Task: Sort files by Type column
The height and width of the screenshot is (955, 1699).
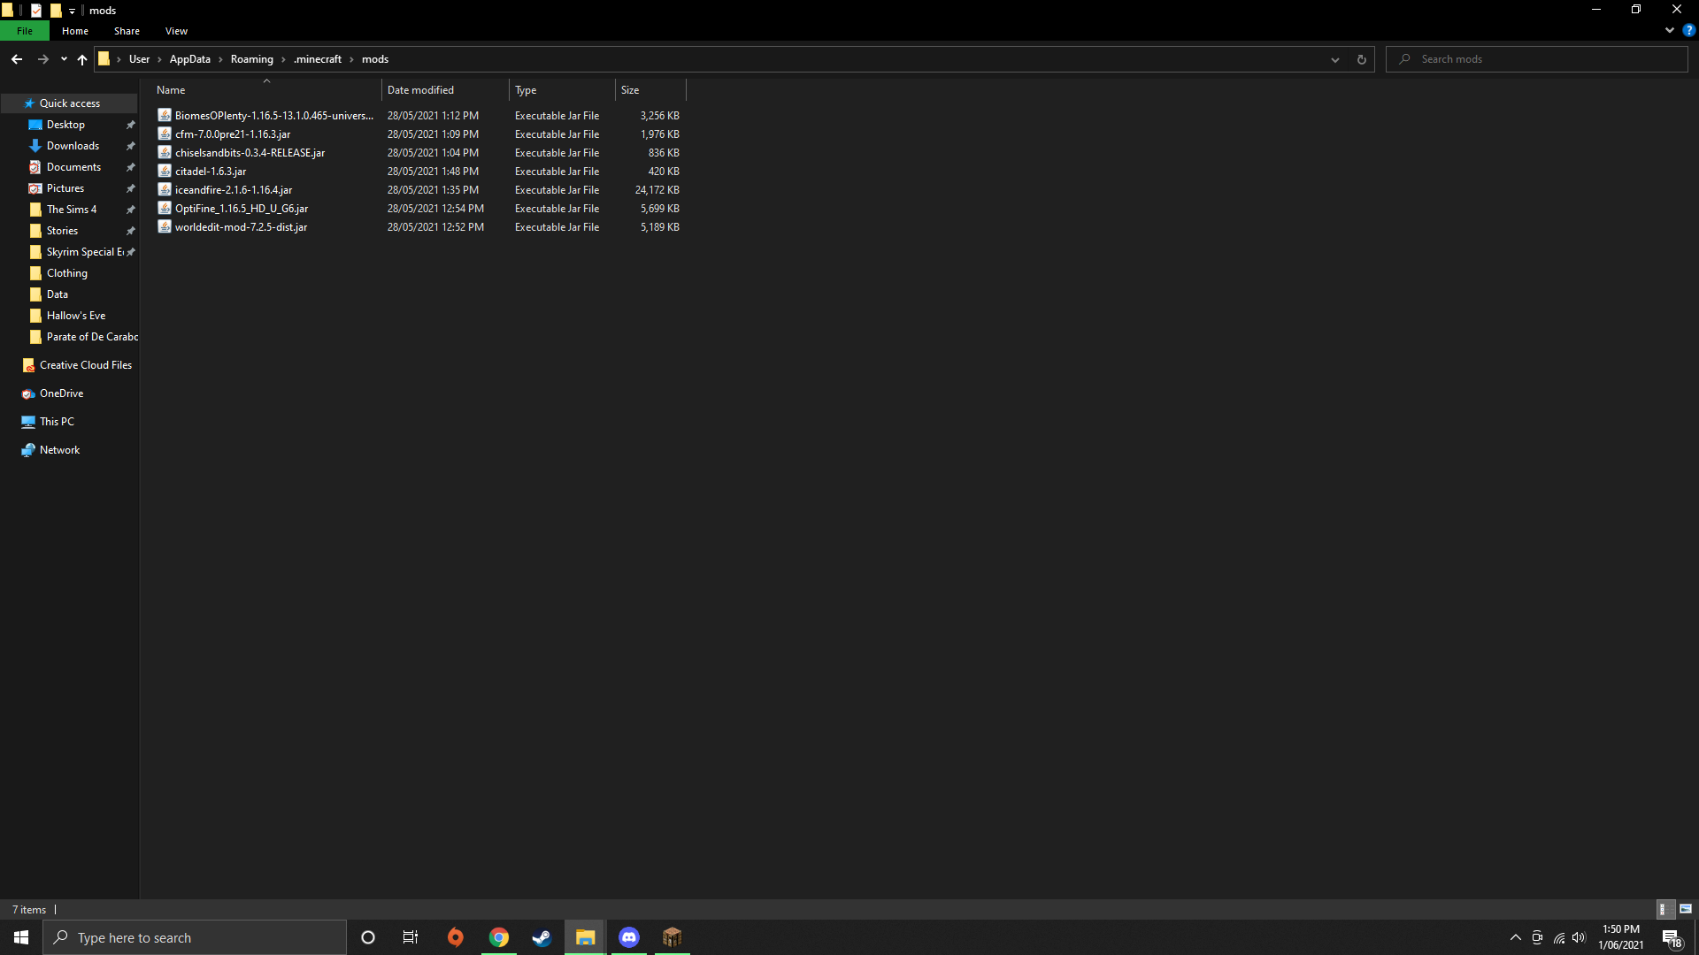Action: (x=562, y=90)
